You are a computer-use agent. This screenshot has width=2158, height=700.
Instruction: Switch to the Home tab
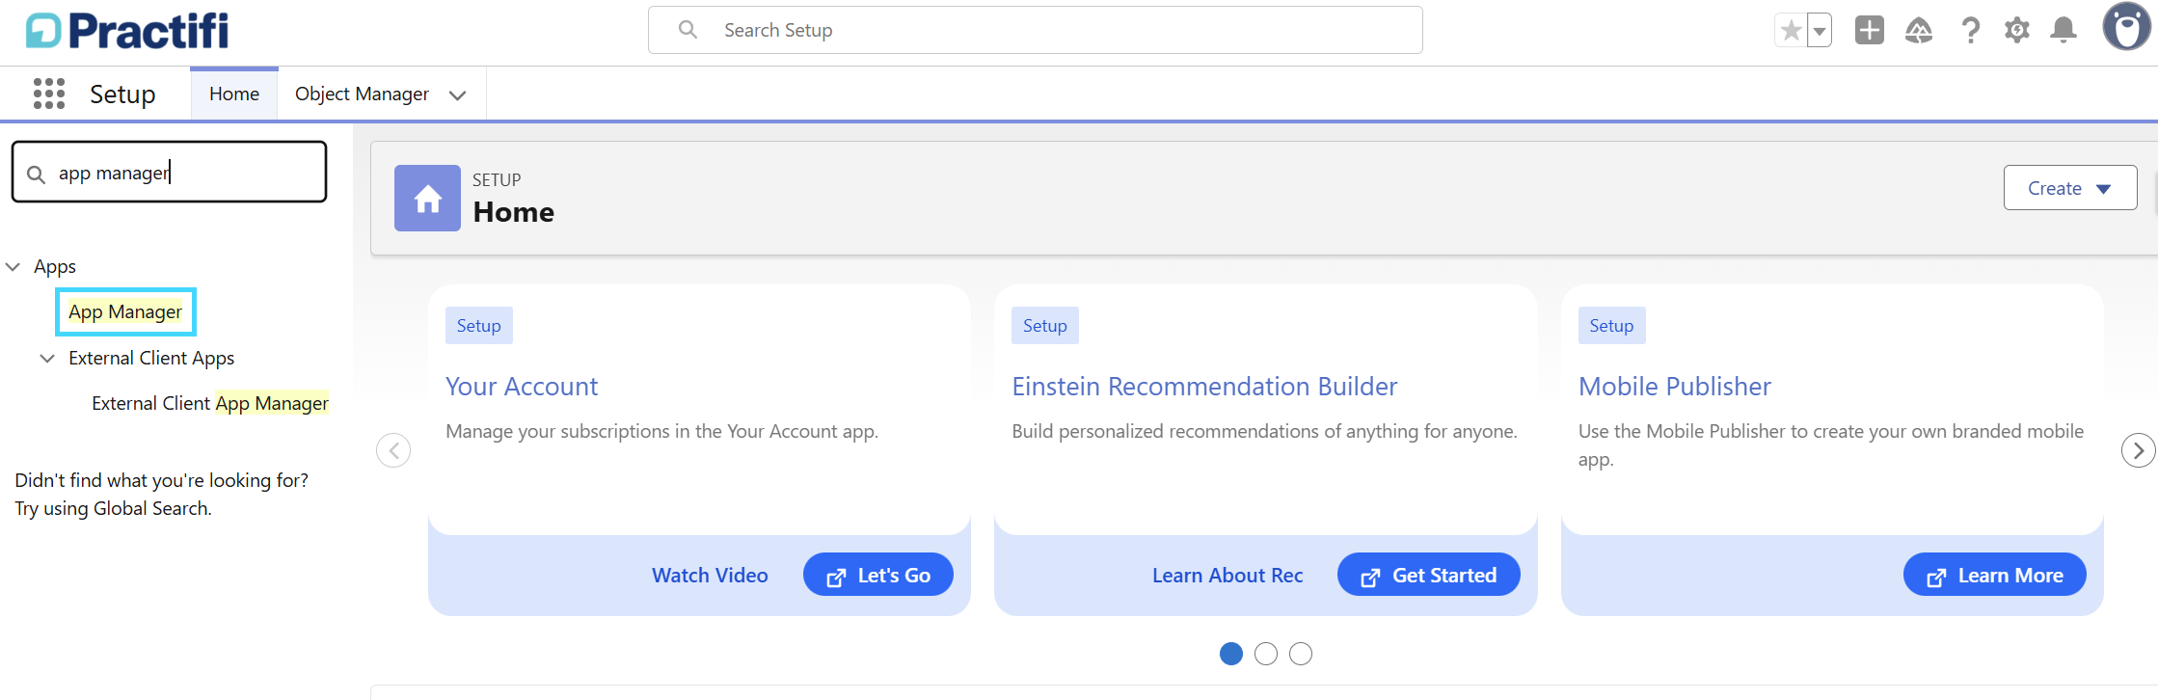[234, 94]
